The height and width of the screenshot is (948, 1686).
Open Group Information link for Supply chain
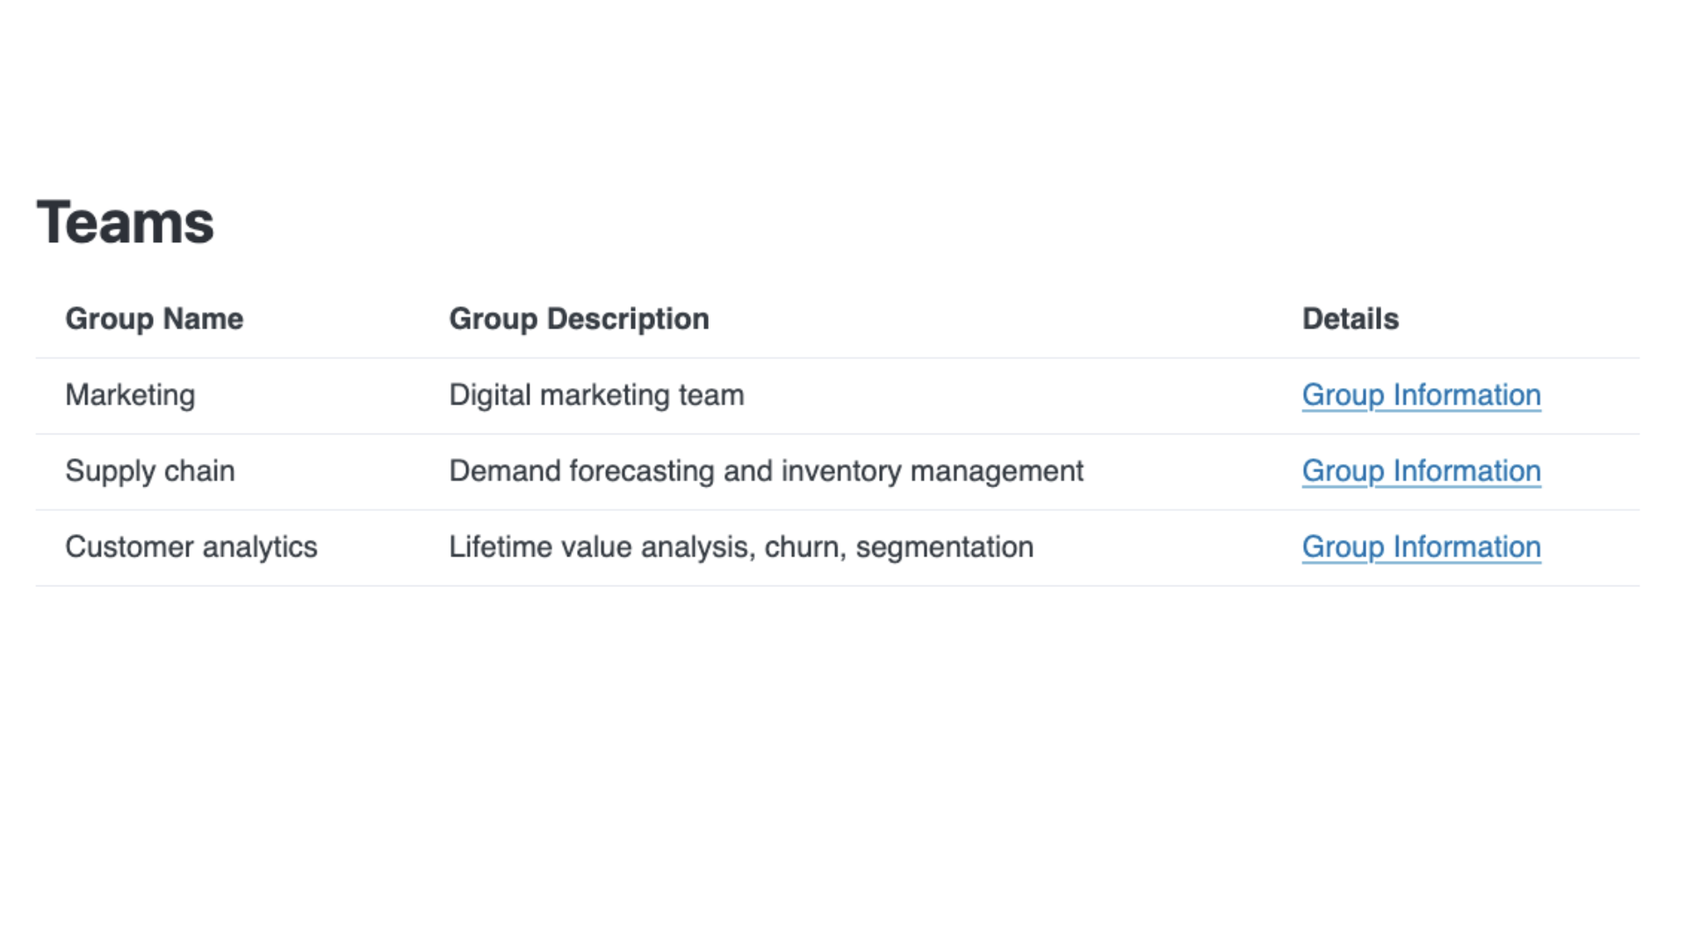coord(1421,471)
